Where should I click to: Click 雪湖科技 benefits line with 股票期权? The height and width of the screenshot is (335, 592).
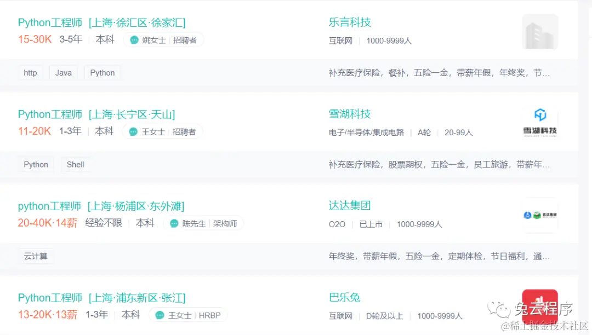[439, 165]
